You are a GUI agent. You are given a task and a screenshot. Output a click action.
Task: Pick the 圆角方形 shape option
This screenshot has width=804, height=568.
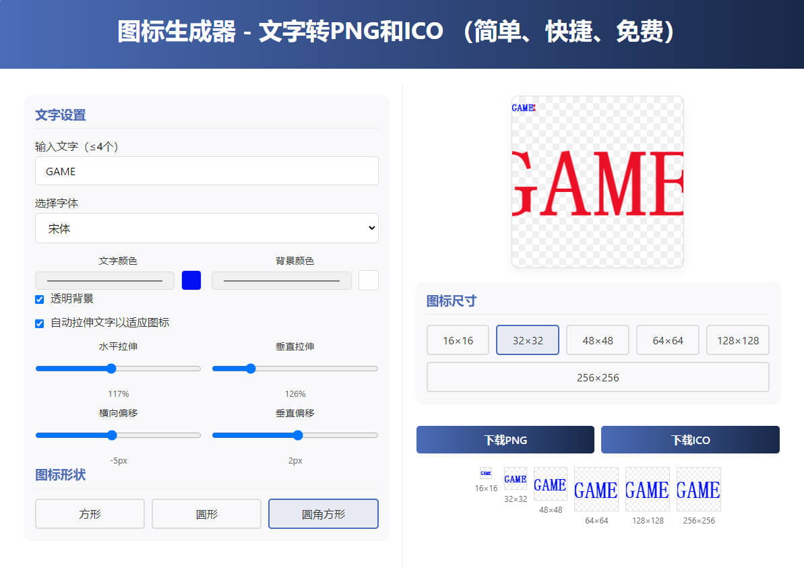[x=323, y=514]
